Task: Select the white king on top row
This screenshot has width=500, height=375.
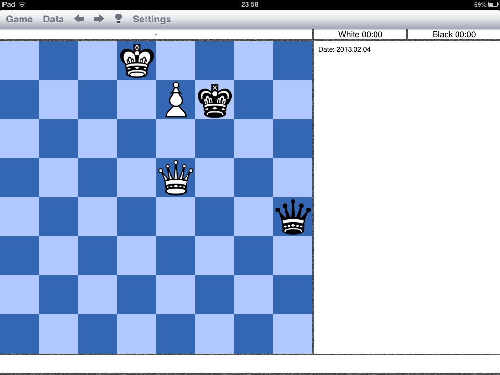Action: click(x=137, y=61)
